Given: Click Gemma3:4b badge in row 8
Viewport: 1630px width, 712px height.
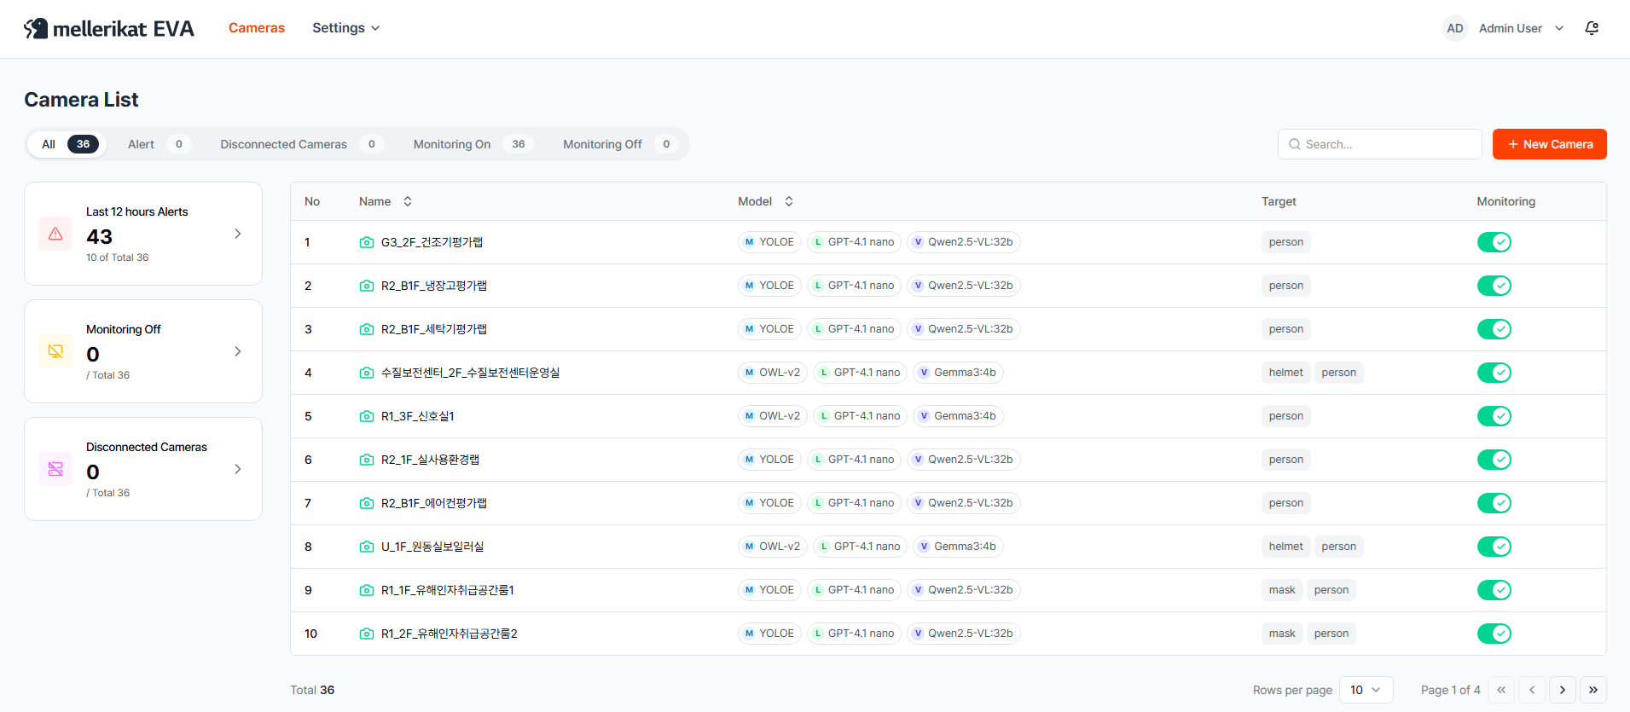Looking at the screenshot, I should click(x=958, y=547).
